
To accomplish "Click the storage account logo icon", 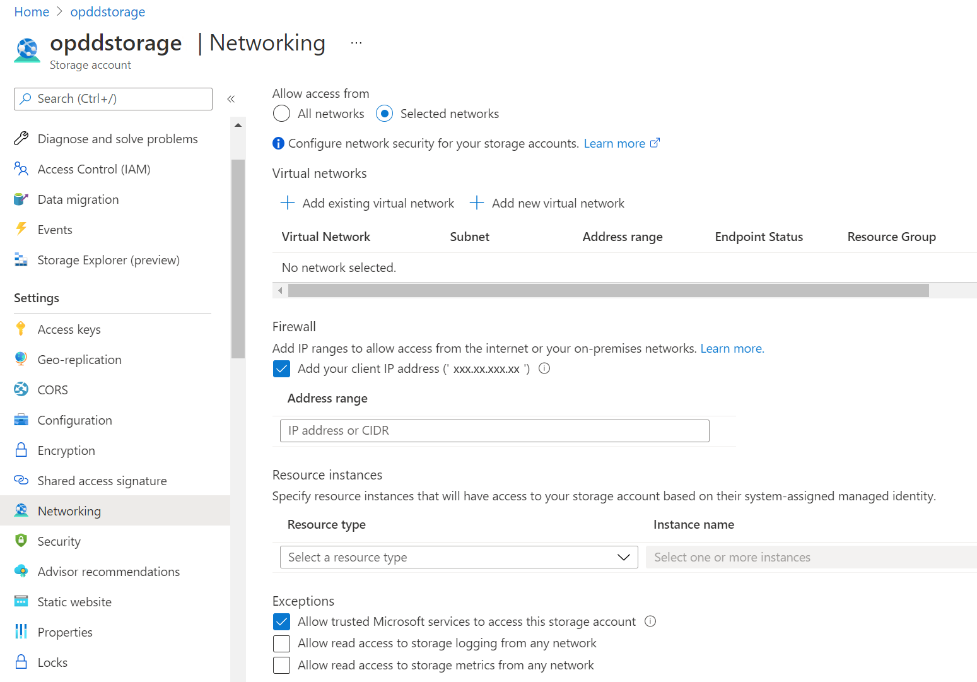I will (x=27, y=50).
